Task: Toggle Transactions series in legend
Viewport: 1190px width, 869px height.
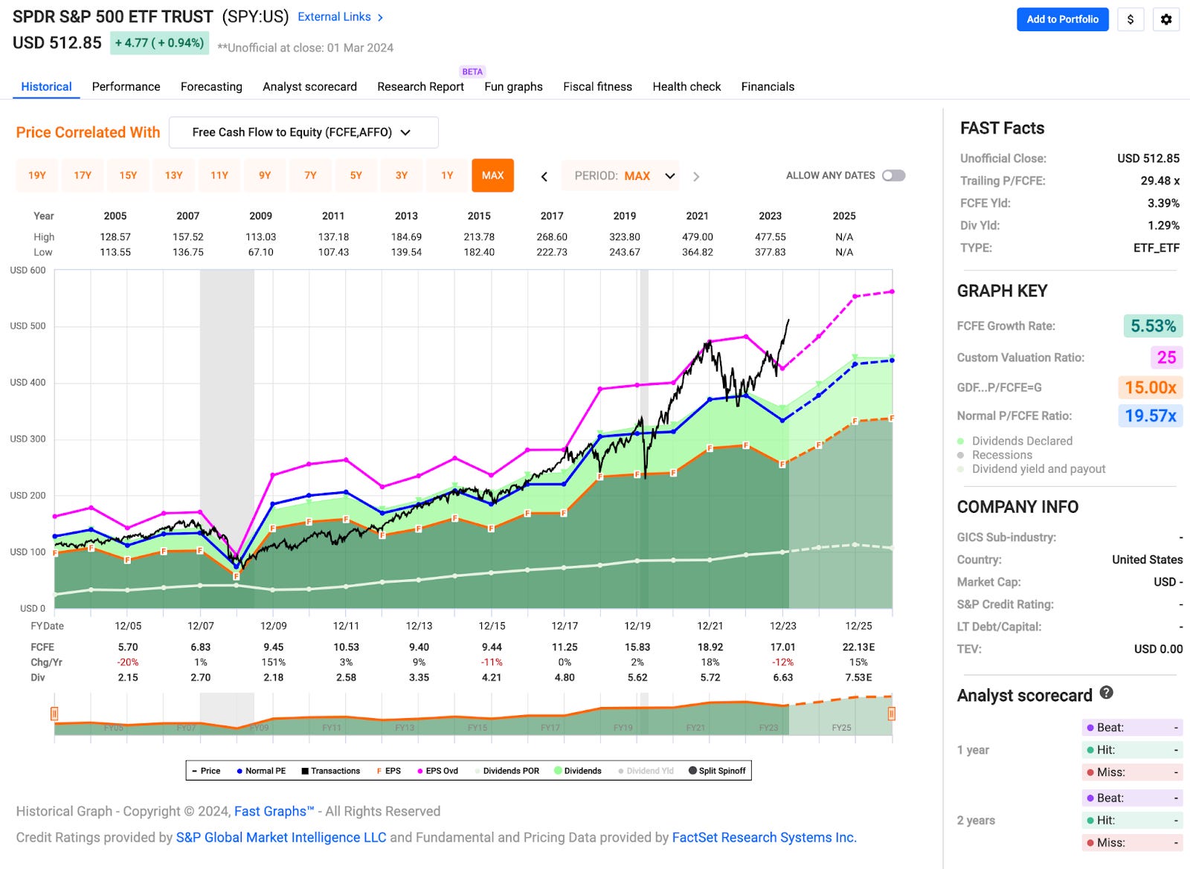Action: click(x=330, y=771)
